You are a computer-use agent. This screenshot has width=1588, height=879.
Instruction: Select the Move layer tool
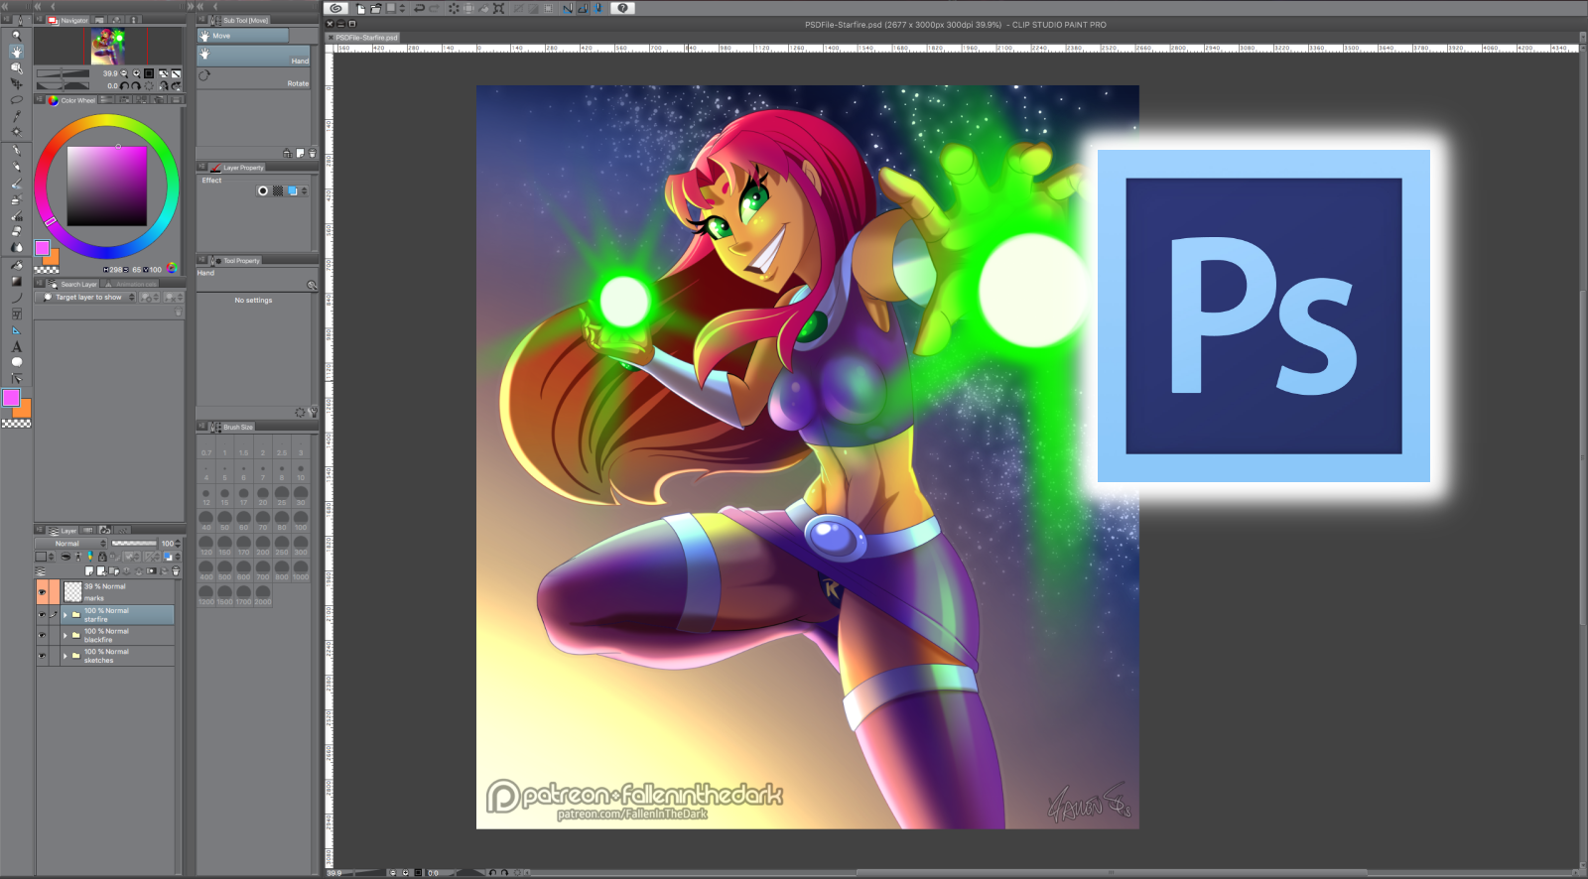point(16,83)
